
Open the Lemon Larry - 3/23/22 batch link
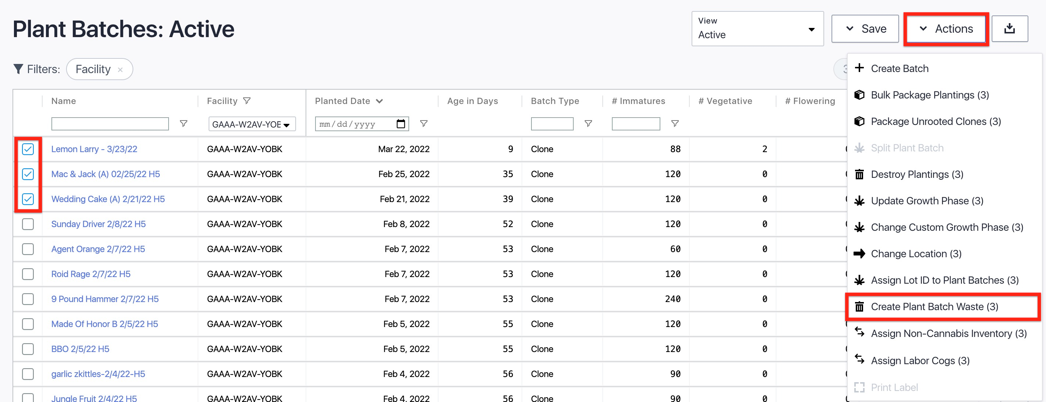94,149
